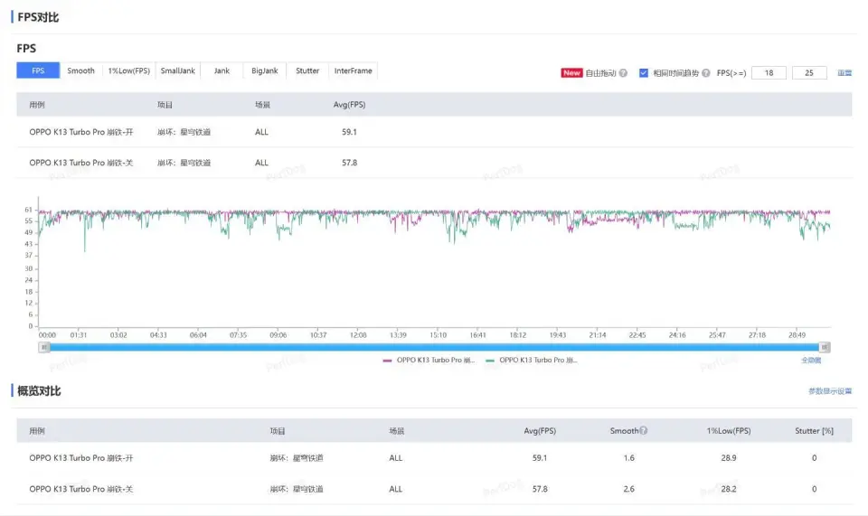
Task: Switch to the BigJank tab
Action: click(x=265, y=70)
